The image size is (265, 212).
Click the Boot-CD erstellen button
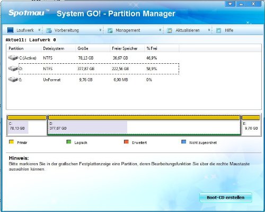pos(226,198)
